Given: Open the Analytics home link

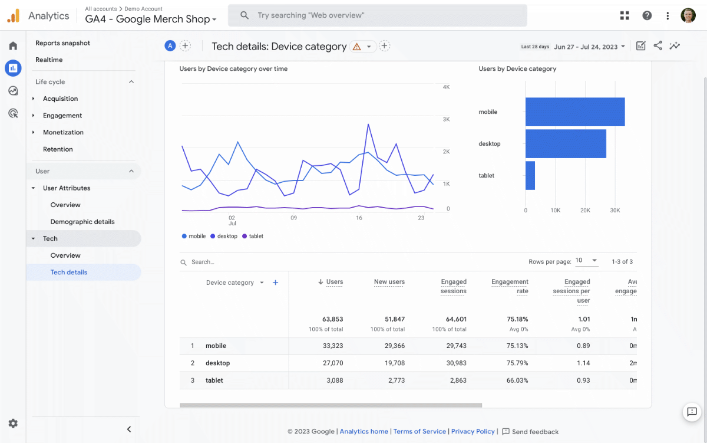Looking at the screenshot, I should click(364, 431).
